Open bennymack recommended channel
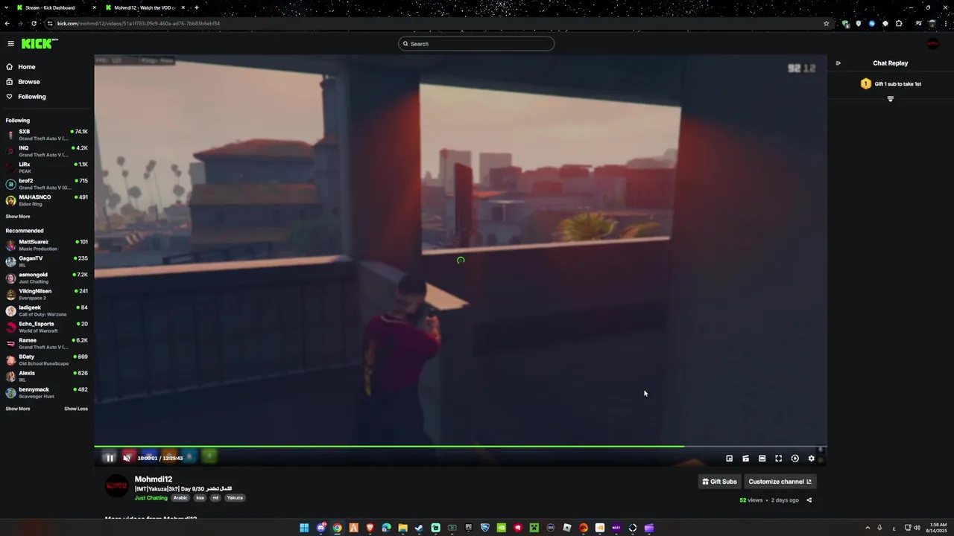The height and width of the screenshot is (536, 954). coord(47,392)
